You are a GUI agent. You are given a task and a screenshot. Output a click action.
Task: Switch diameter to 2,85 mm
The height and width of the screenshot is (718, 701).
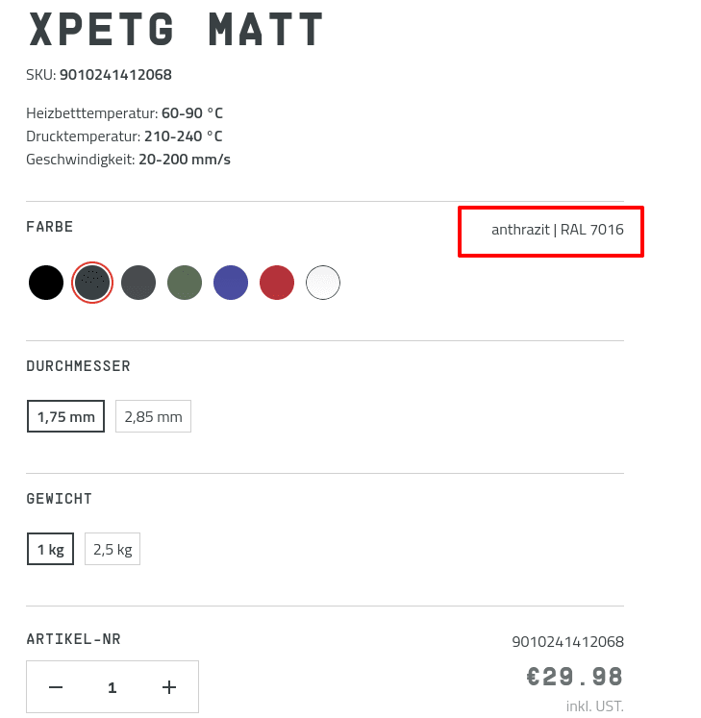coord(153,416)
